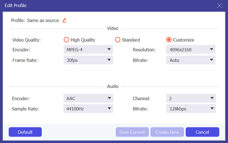Image resolution: width=228 pixels, height=143 pixels.
Task: Click the Save Current button
Action: [x=132, y=132]
